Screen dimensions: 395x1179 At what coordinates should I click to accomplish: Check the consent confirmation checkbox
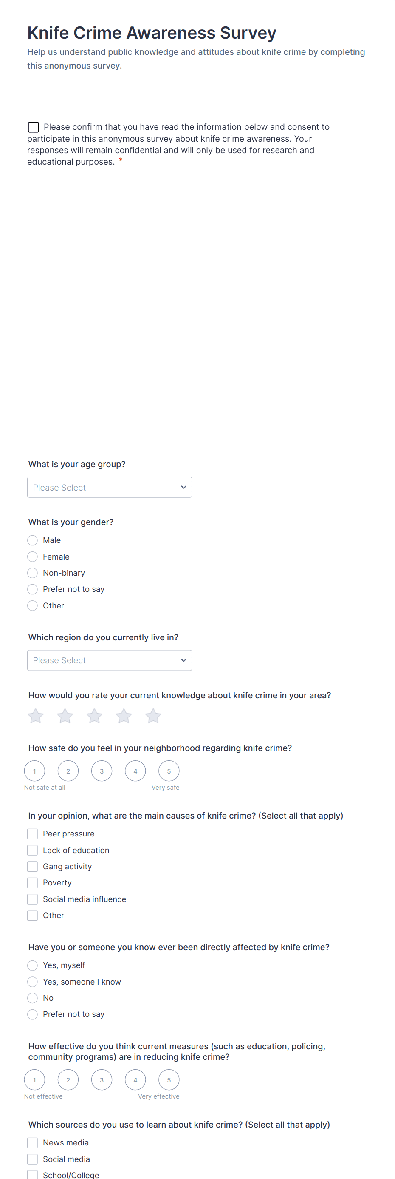click(x=33, y=127)
